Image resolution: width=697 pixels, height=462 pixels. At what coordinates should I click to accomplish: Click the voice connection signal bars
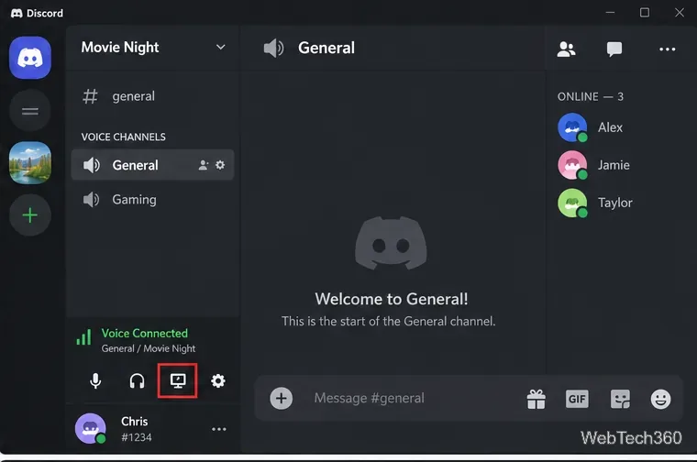point(84,336)
